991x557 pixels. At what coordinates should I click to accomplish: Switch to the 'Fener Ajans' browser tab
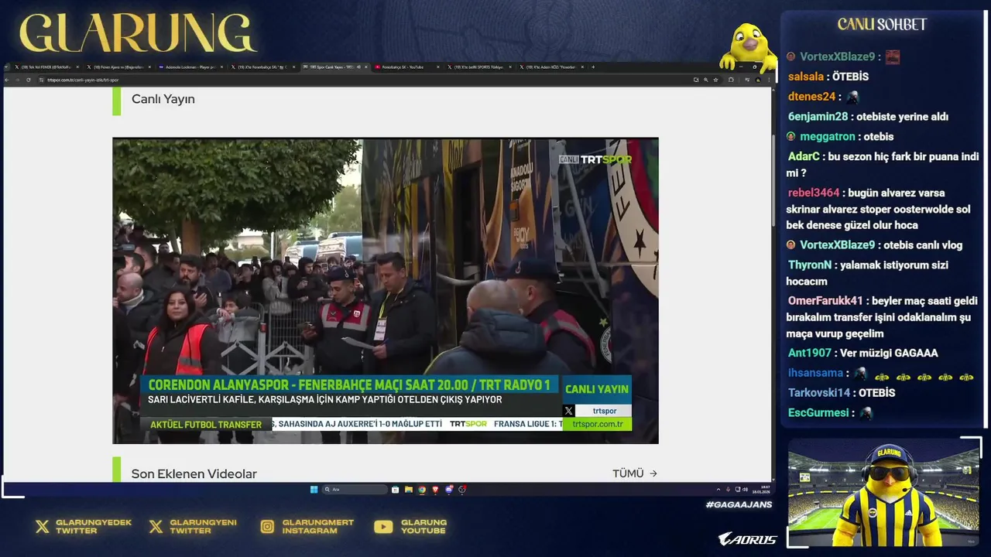[118, 67]
